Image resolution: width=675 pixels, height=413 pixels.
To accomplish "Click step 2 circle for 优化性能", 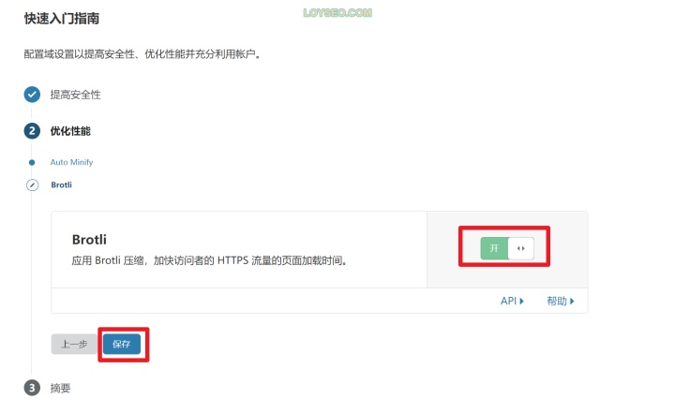I will 32,131.
